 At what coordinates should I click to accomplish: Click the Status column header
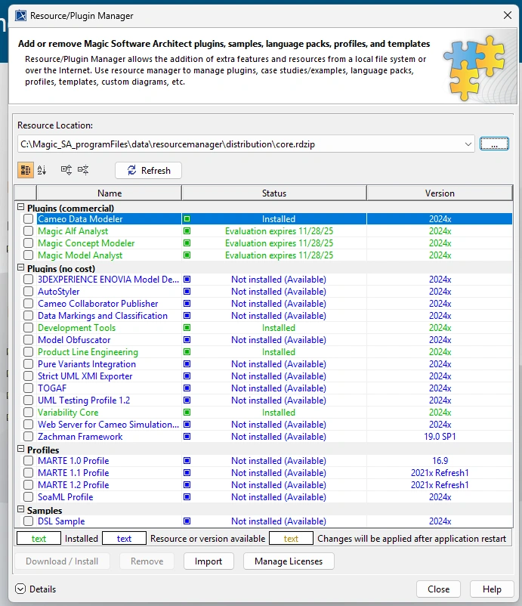pos(274,193)
